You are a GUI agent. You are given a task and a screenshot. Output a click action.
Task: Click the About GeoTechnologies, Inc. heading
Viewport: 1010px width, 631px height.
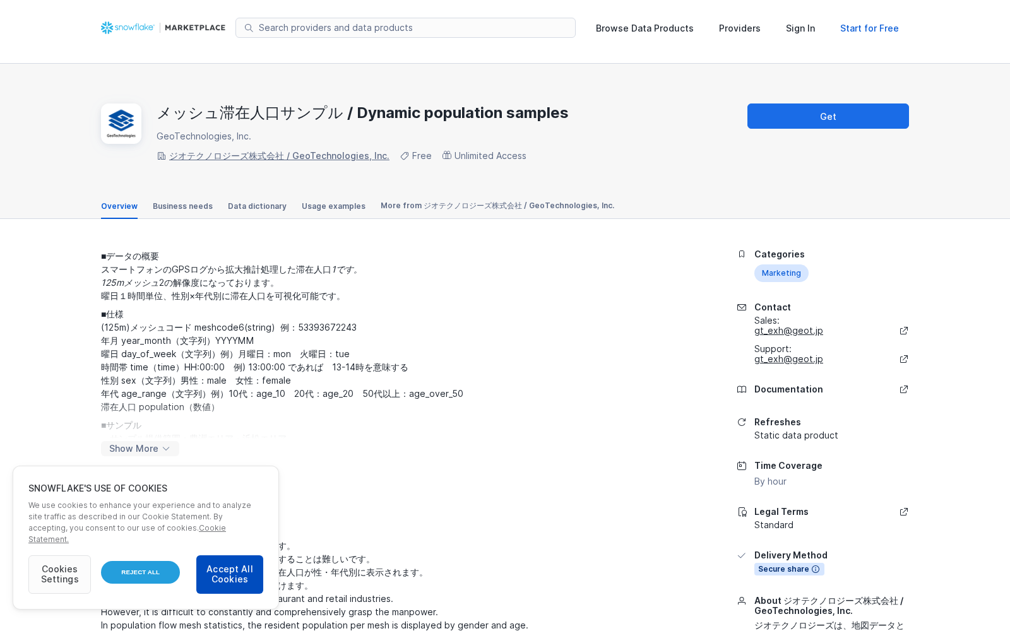(x=829, y=606)
